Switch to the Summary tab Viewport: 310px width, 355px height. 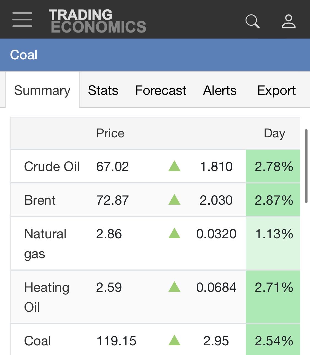click(x=42, y=90)
